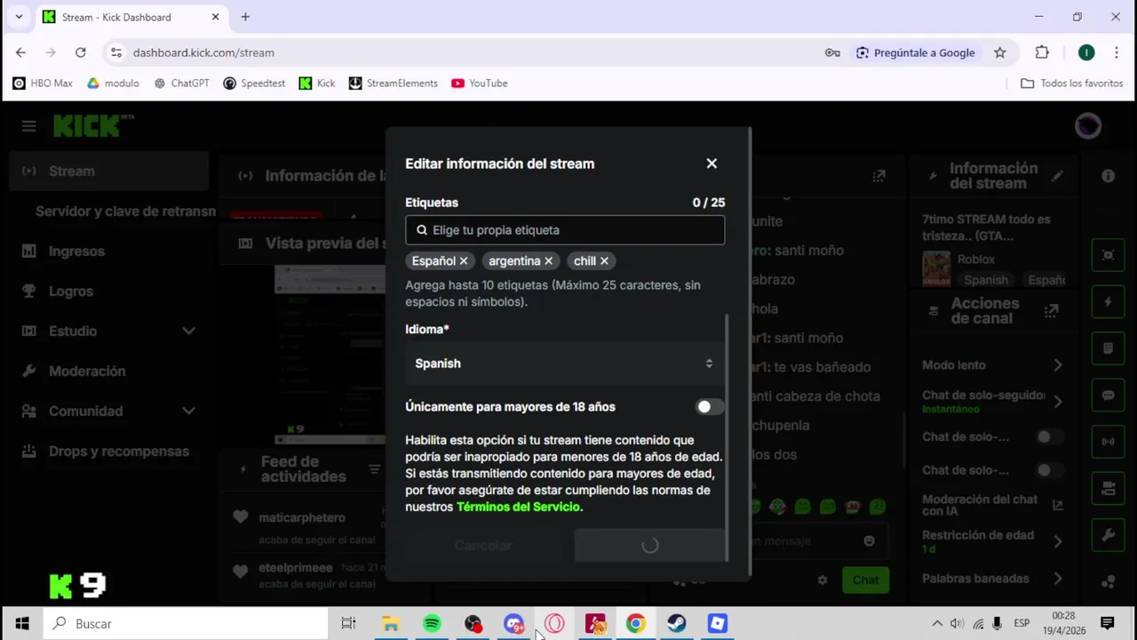
Task: Expand Palabras baneadas options
Action: [1057, 579]
